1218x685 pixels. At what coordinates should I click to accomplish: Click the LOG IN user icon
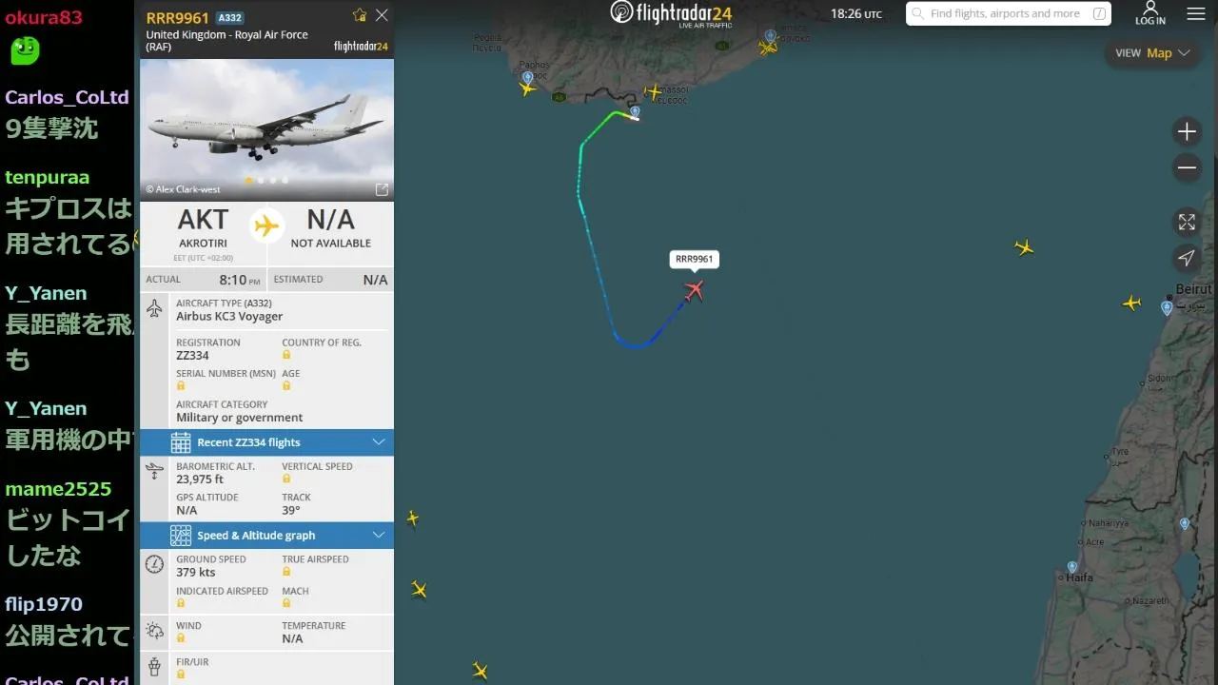coord(1150,12)
